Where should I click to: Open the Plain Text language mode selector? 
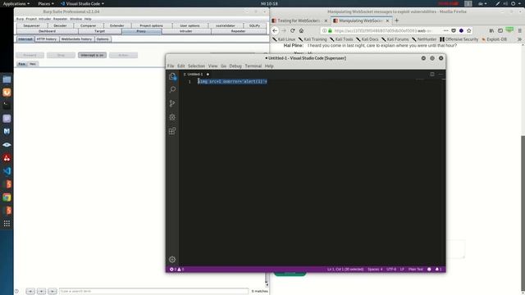[x=416, y=270]
